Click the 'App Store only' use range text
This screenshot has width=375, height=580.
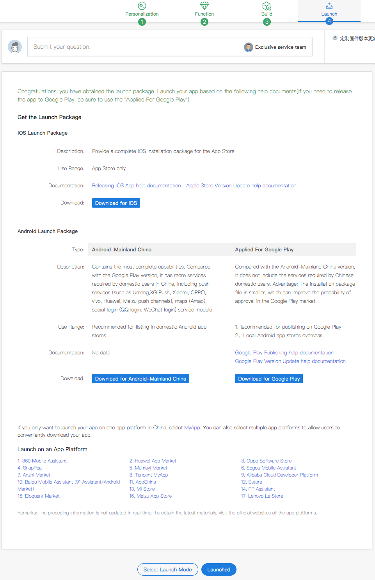click(x=109, y=169)
